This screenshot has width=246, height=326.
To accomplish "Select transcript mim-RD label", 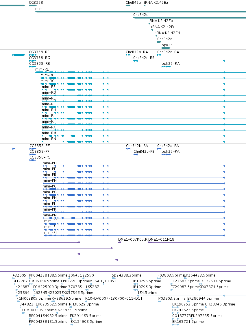I will coord(49,93).
